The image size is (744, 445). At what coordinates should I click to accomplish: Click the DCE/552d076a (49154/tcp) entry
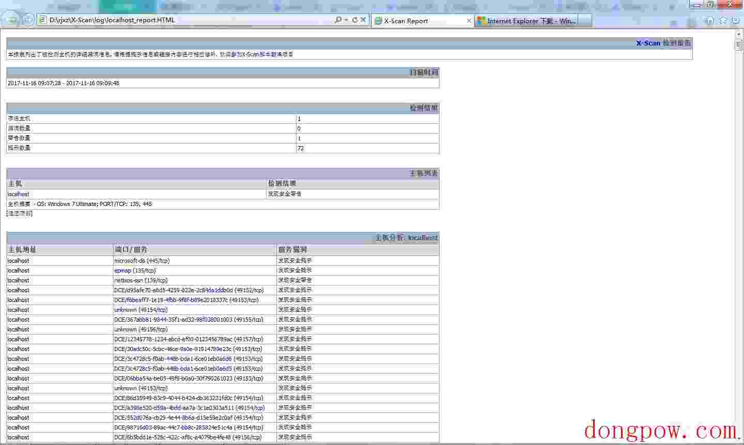pos(189,418)
